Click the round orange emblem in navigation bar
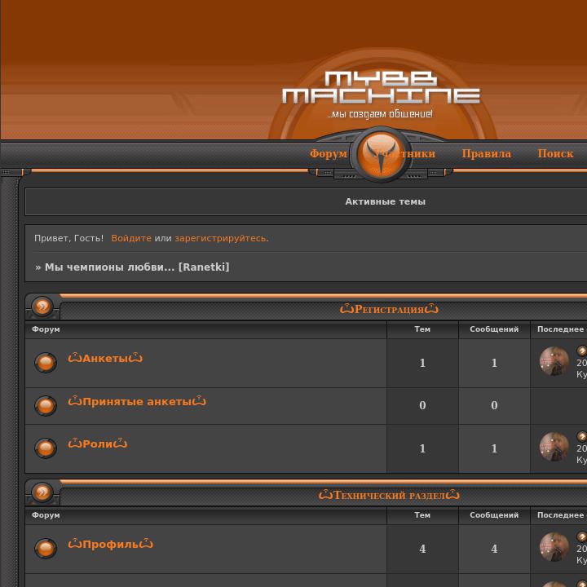 pos(381,154)
